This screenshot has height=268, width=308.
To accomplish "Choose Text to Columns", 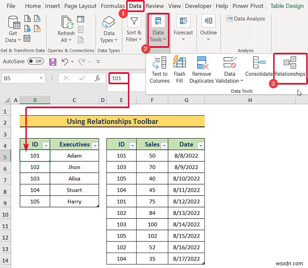I will tap(159, 70).
